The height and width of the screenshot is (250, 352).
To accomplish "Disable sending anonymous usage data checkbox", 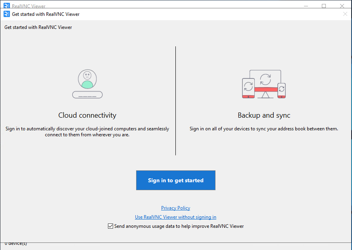I will [110, 226].
